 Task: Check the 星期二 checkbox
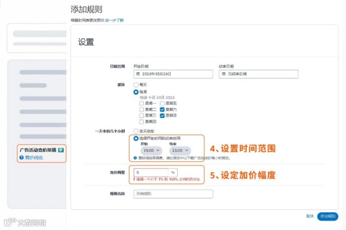click(141, 110)
